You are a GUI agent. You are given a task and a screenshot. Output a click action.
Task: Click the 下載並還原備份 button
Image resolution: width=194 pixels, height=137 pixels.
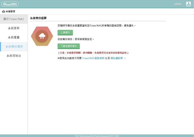point(68,46)
